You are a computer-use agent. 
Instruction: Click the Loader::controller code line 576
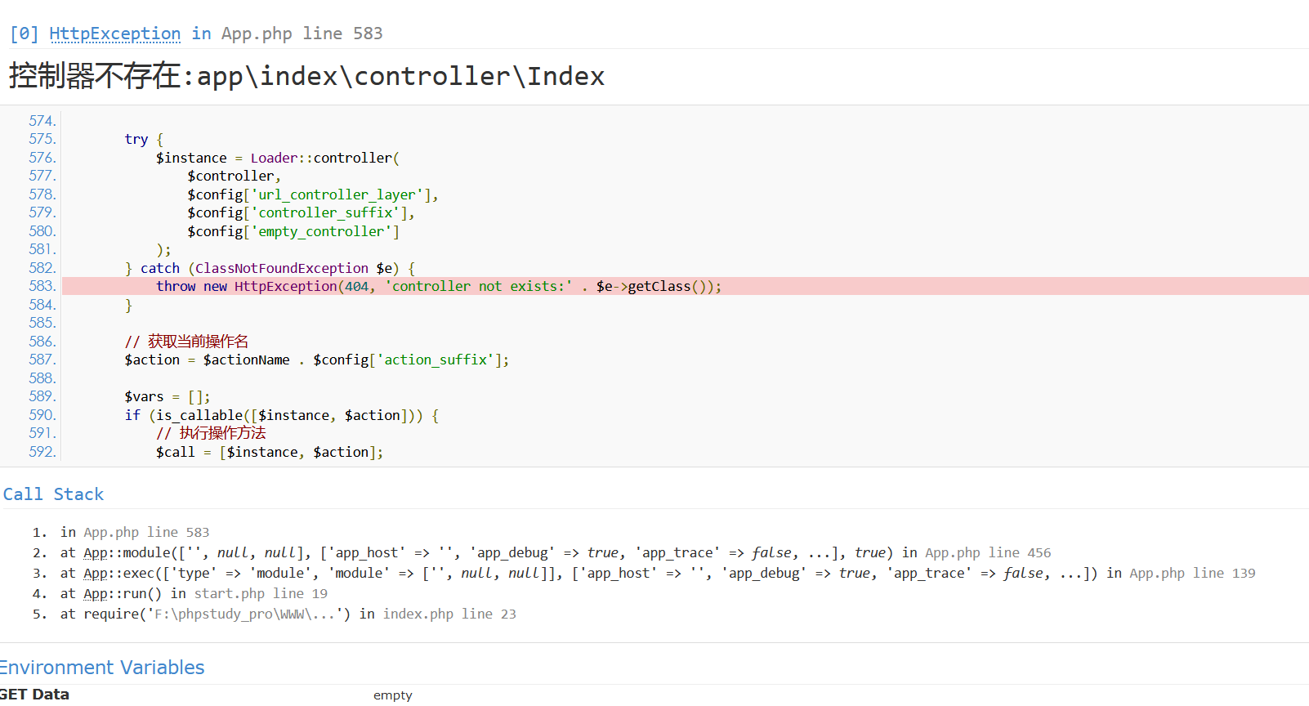[277, 158]
